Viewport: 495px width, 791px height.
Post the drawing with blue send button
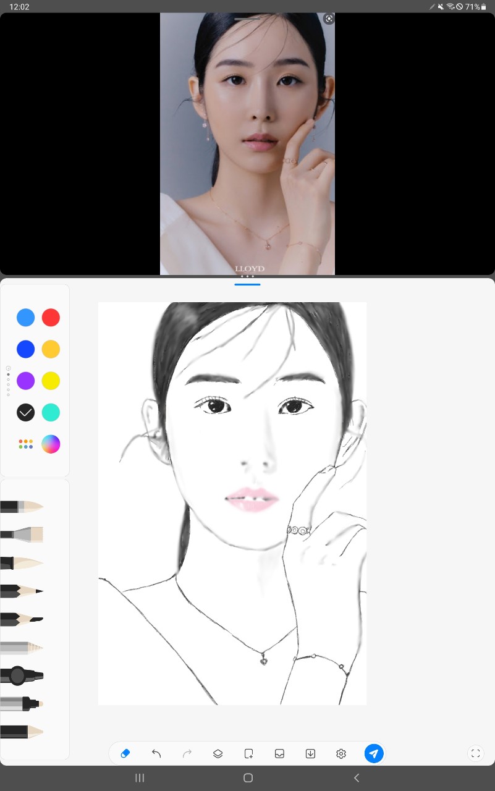click(374, 753)
